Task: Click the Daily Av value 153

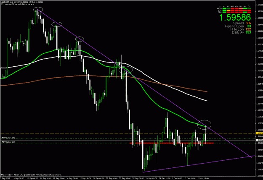Action: [248, 32]
